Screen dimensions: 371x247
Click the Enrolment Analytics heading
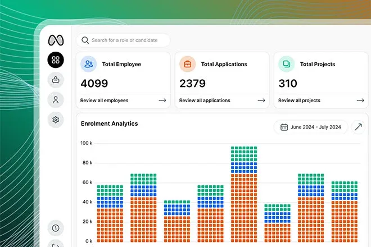[109, 124]
